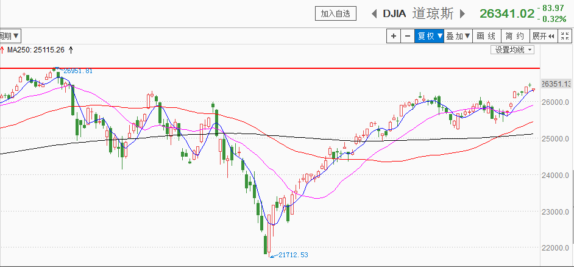Click the fullscreen arrows icon
The image size is (574, 267).
(x=565, y=36)
